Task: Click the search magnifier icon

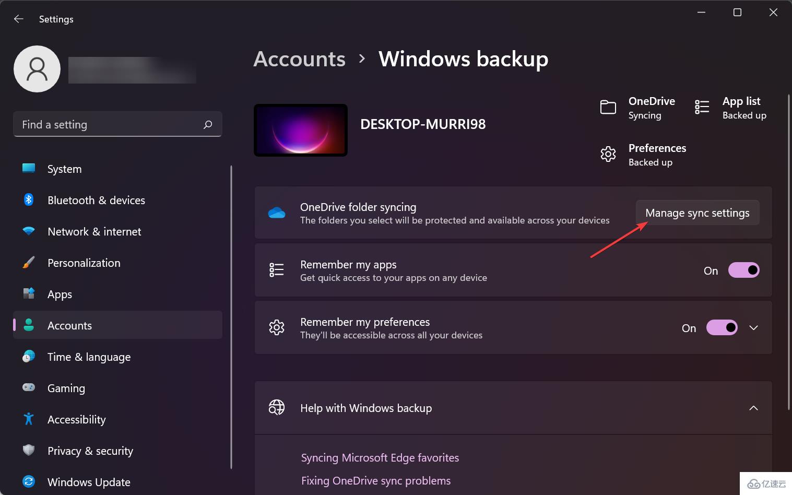Action: (x=208, y=124)
